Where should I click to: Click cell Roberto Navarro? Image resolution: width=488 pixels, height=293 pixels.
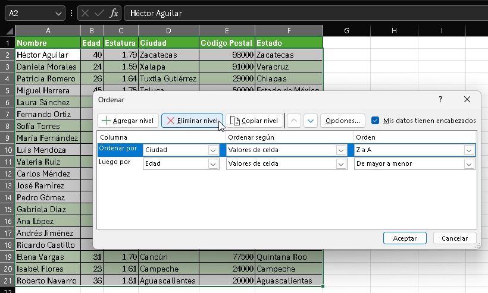pyautogui.click(x=48, y=281)
